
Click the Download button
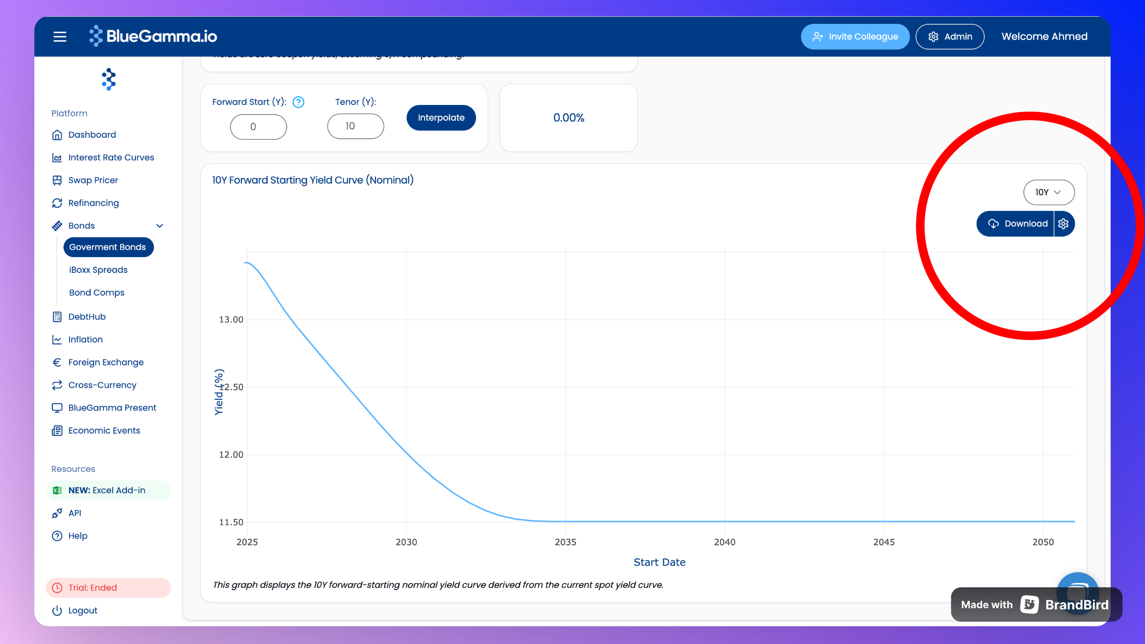[1017, 224]
